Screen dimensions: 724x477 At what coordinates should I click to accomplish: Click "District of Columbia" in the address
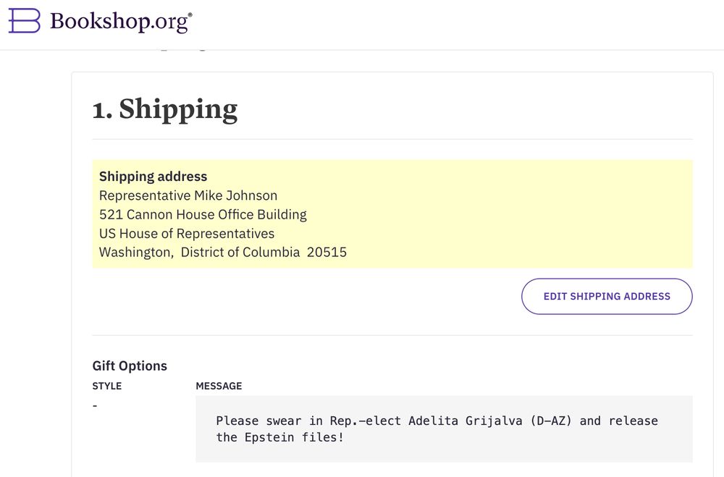[x=240, y=253]
